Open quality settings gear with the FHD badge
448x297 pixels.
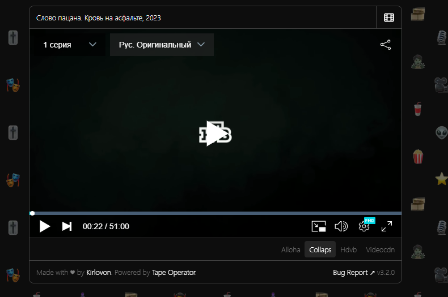tap(364, 226)
